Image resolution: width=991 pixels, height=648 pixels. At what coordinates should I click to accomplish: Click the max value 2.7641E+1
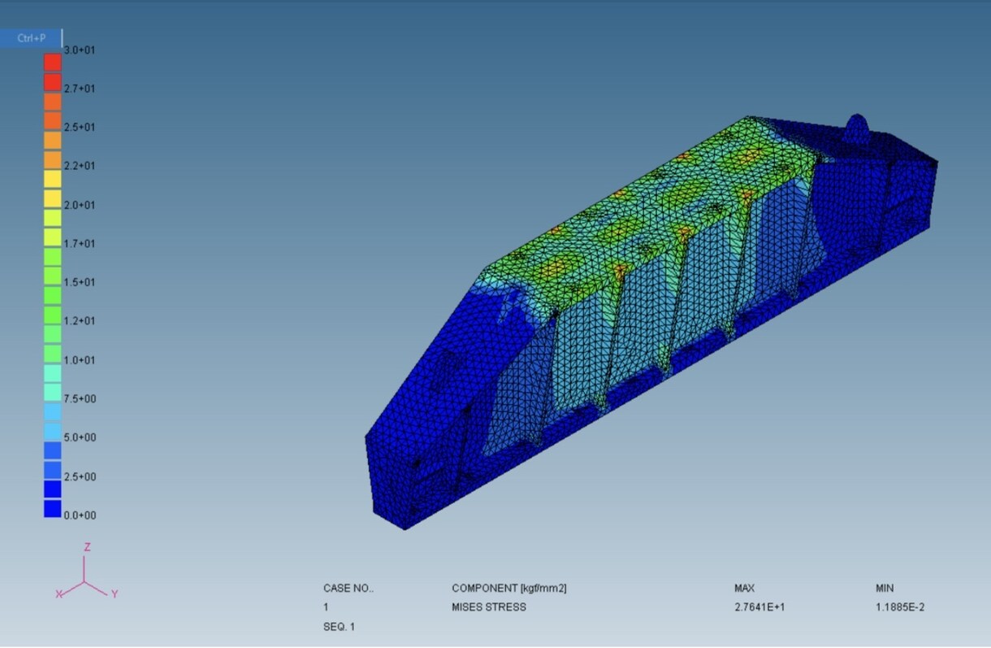(759, 607)
